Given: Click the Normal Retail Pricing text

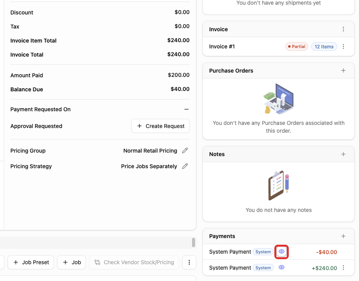Looking at the screenshot, I should coord(150,151).
